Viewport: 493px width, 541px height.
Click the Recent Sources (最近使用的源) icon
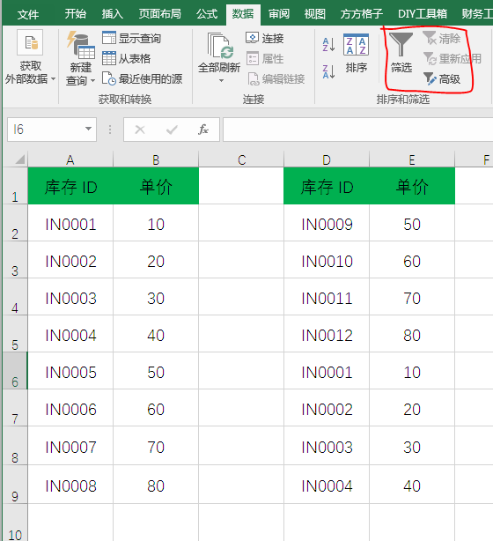point(109,78)
